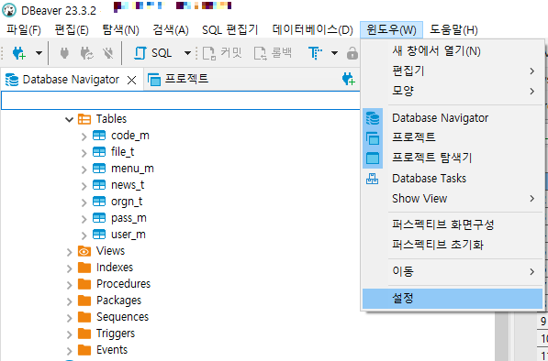
Task: Open the 데이터베이스(D) menu
Action: (312, 30)
